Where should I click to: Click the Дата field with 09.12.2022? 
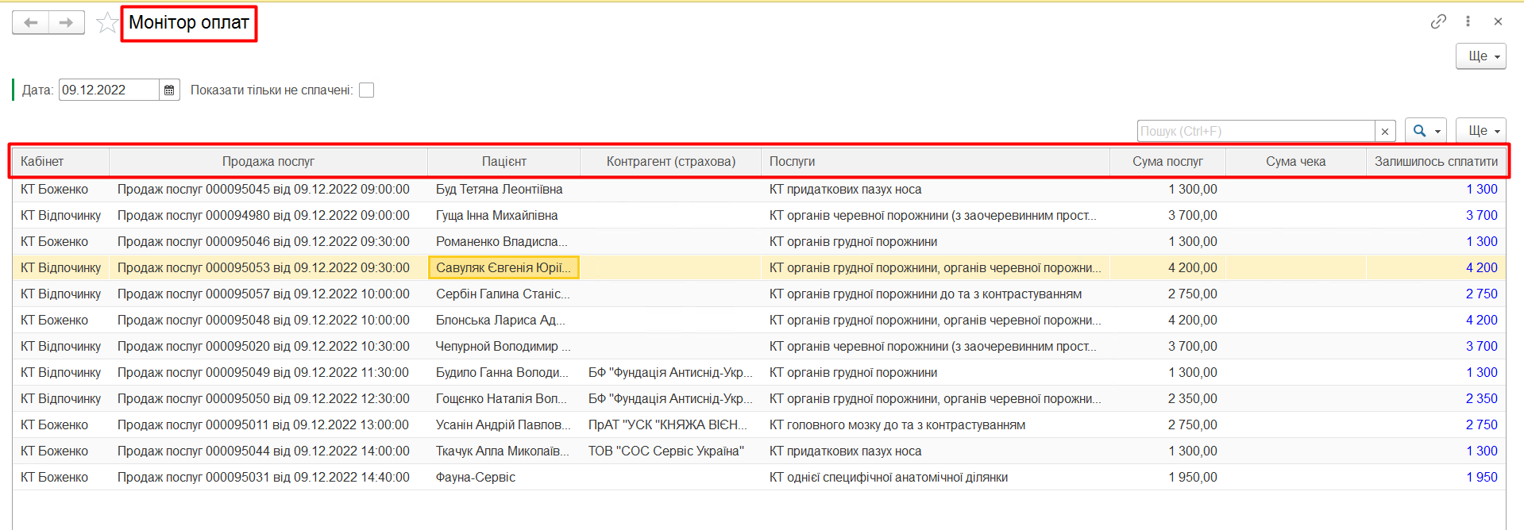pos(108,90)
